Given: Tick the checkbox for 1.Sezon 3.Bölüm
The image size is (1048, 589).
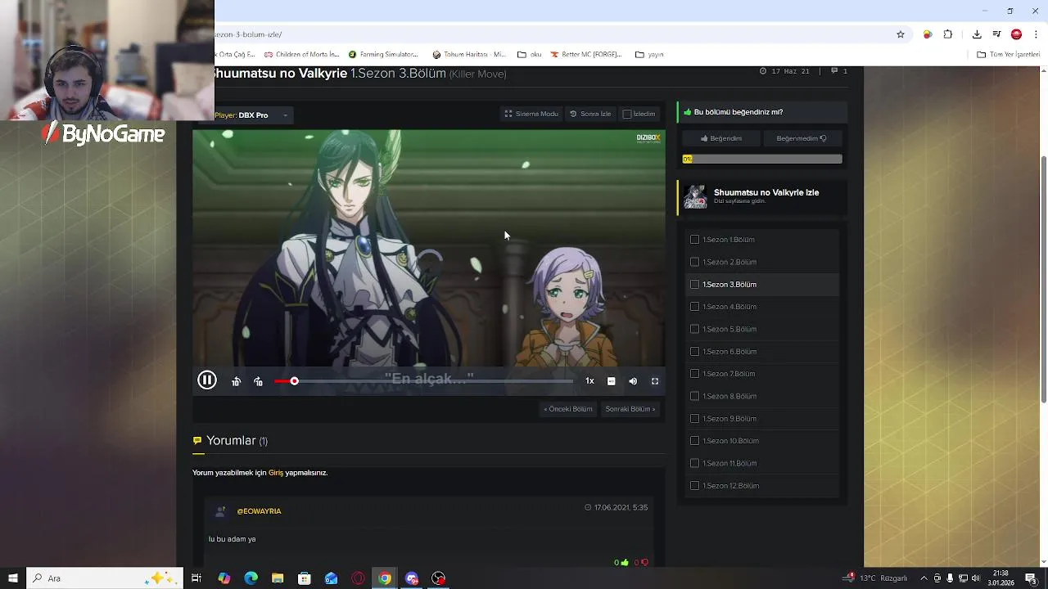Looking at the screenshot, I should (694, 285).
